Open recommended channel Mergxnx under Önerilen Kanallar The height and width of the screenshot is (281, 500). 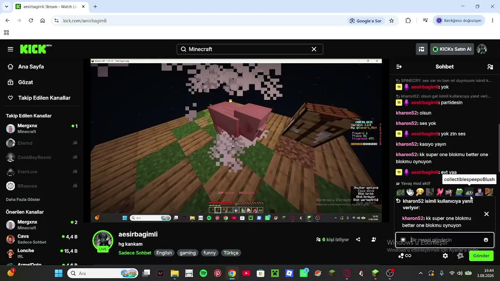pos(41,225)
